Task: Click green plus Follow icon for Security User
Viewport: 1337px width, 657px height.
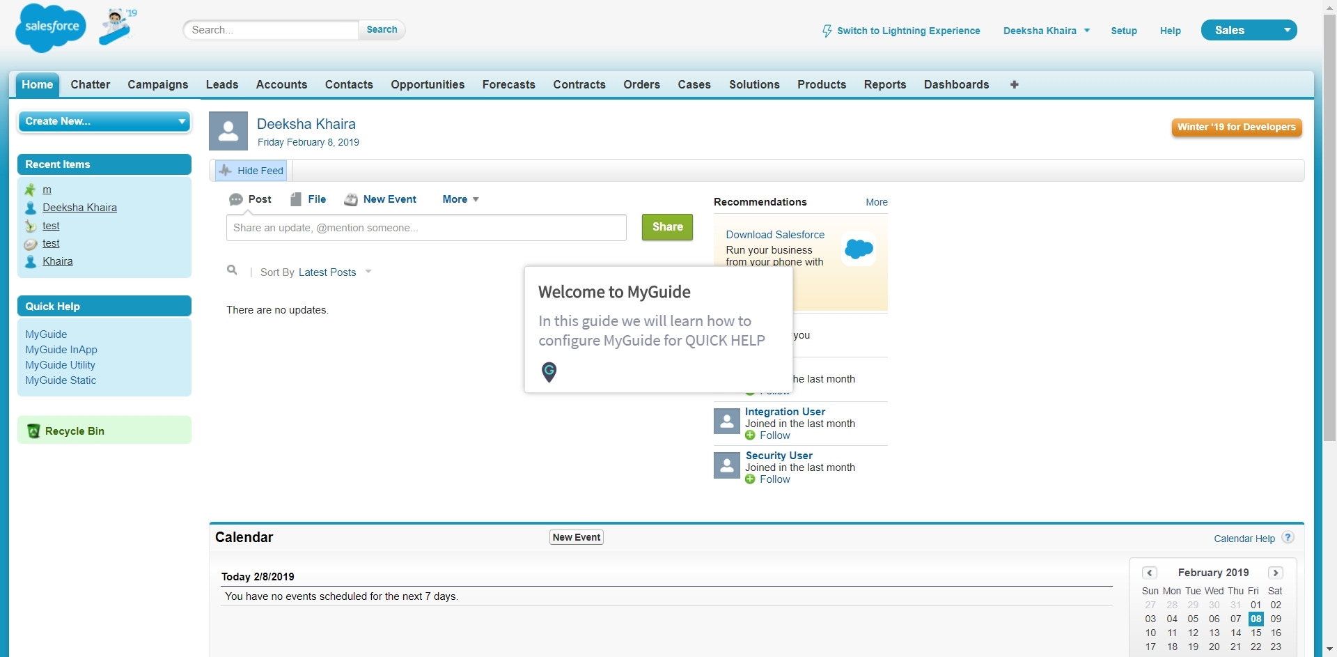Action: tap(750, 479)
